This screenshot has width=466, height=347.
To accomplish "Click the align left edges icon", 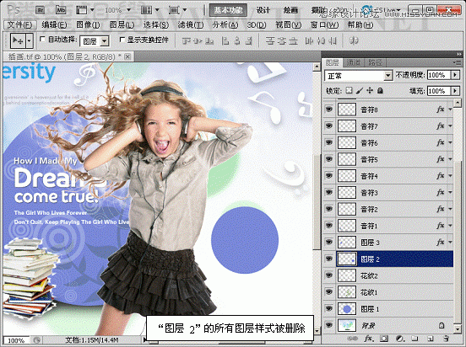I will click(x=225, y=40).
